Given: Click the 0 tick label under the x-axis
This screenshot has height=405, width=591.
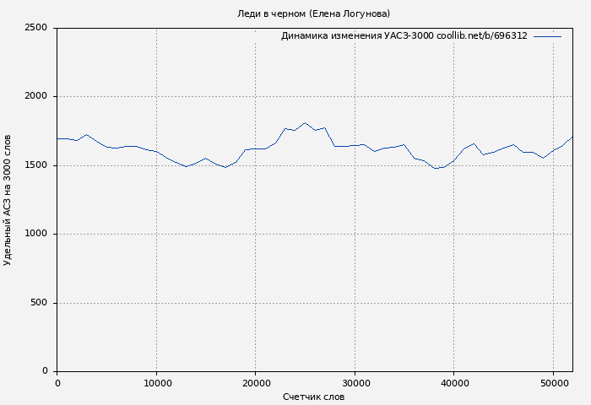Looking at the screenshot, I should tap(57, 383).
